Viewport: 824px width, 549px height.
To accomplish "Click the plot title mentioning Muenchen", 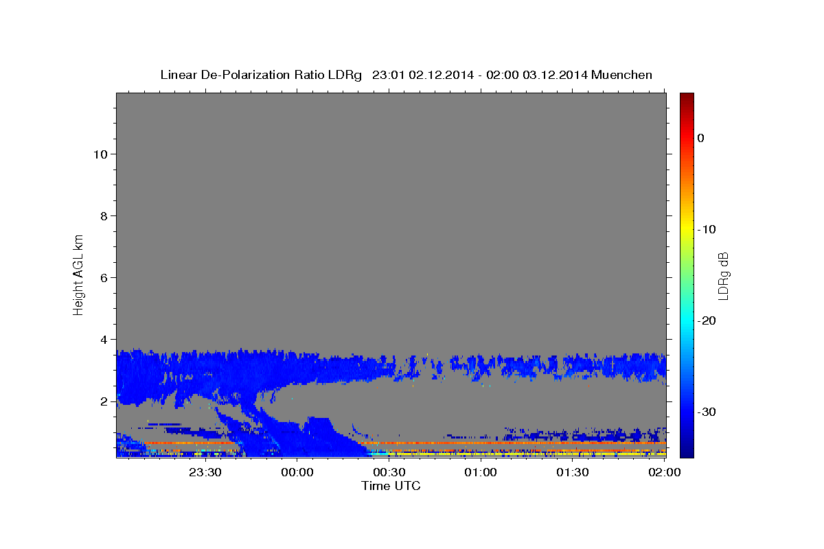I will pyautogui.click(x=406, y=75).
